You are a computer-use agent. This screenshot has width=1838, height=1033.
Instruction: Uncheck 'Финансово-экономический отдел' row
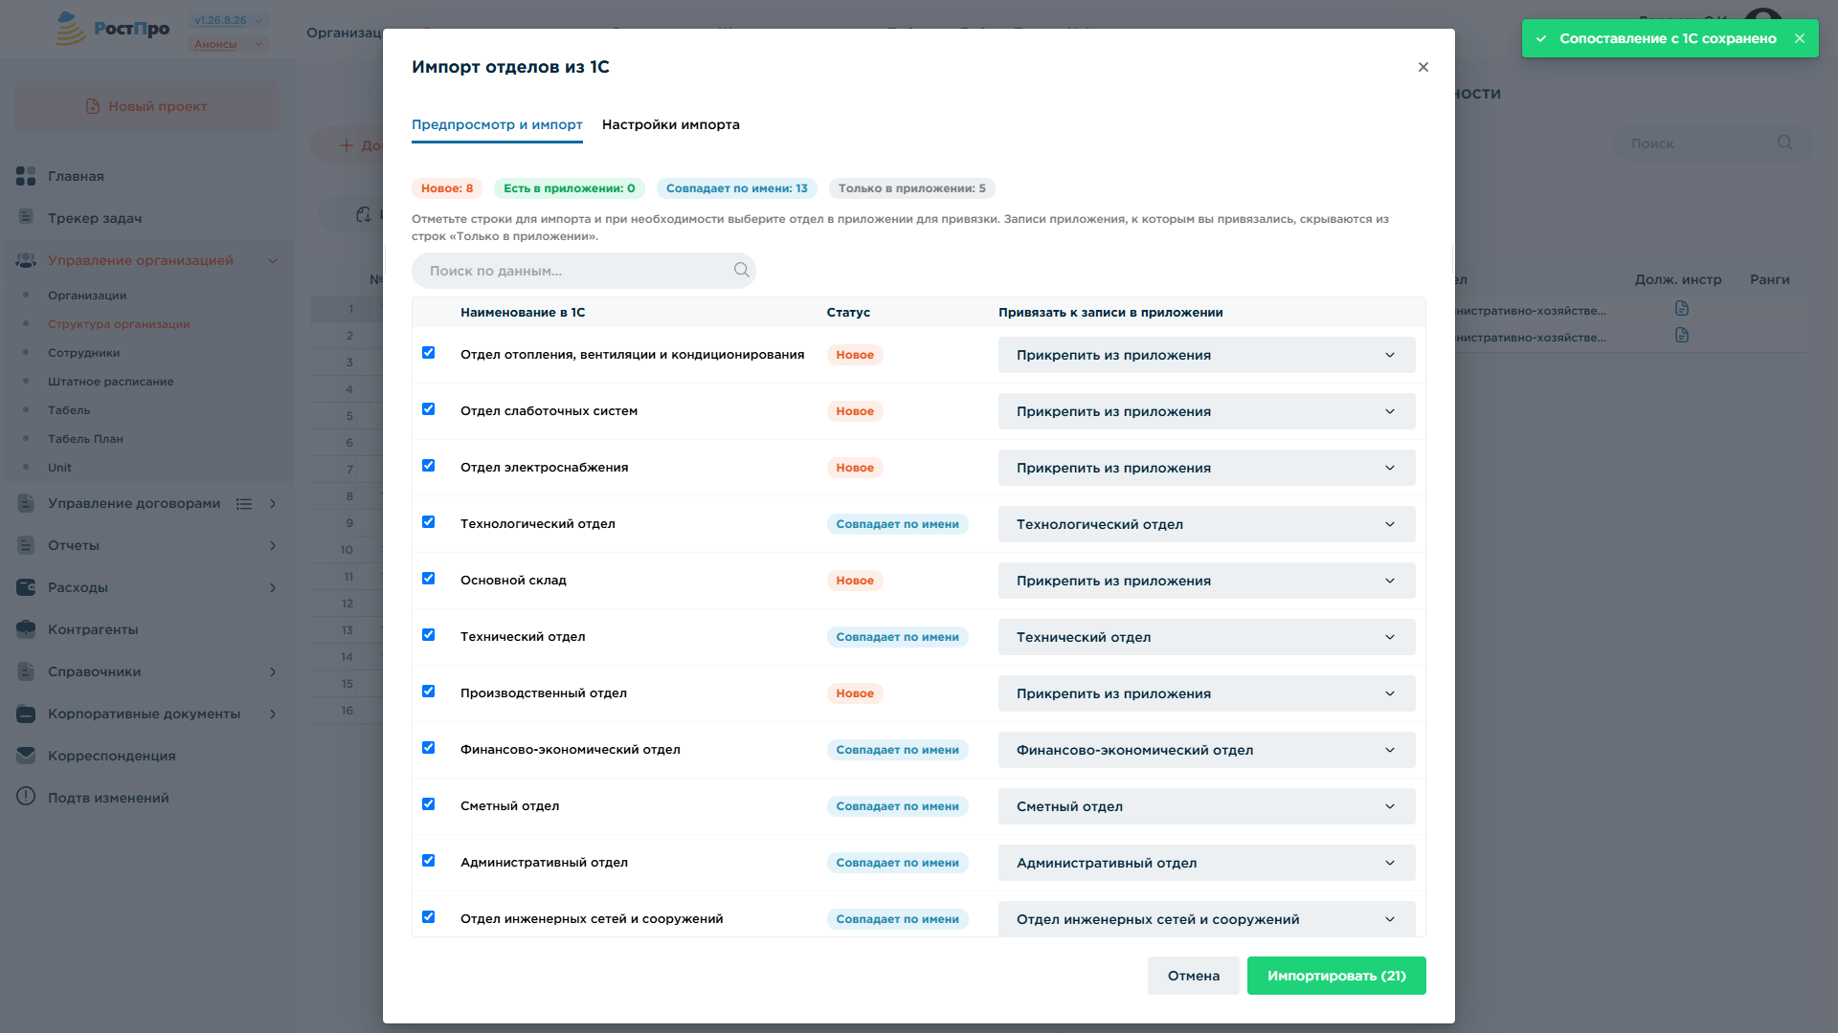pos(429,748)
